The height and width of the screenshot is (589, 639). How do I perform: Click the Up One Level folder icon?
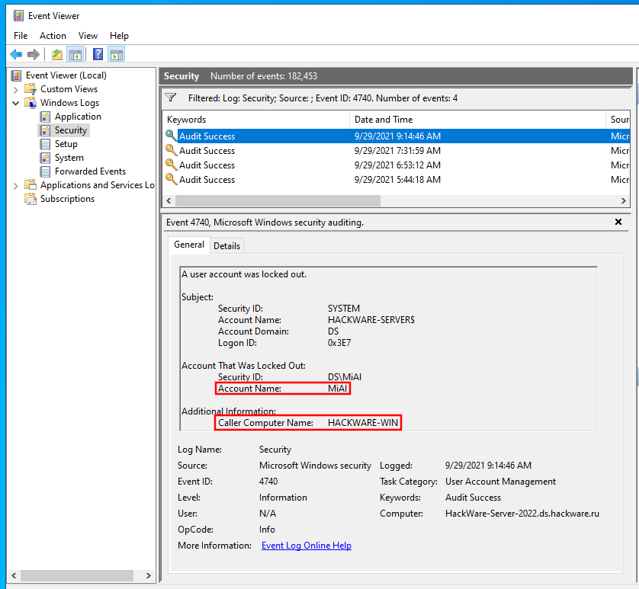[57, 54]
